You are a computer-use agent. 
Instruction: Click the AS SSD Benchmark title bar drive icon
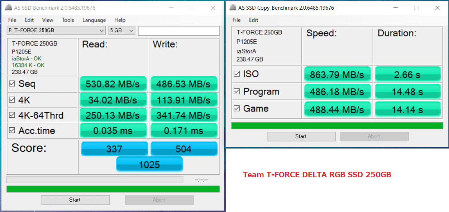(x=8, y=8)
